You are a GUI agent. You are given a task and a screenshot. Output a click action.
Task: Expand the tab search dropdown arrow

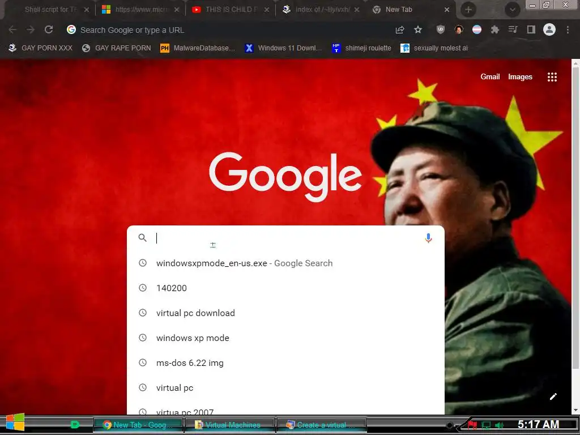pos(512,10)
